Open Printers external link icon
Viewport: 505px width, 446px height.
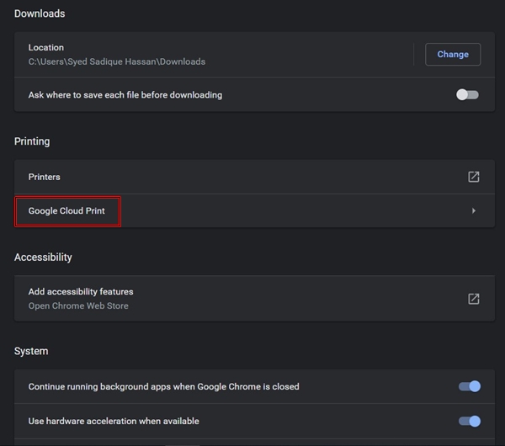pyautogui.click(x=473, y=177)
